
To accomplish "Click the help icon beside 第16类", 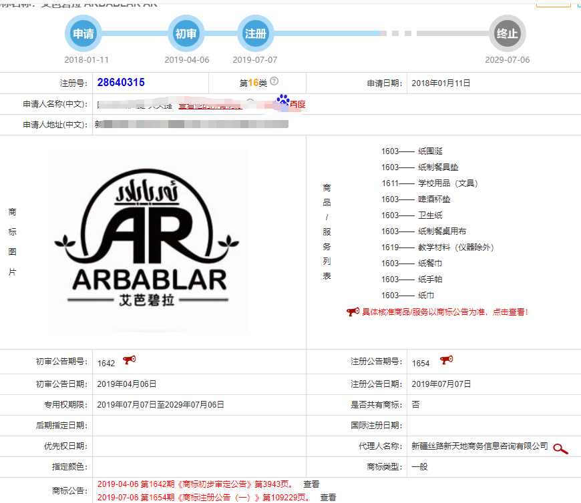I will click(274, 81).
